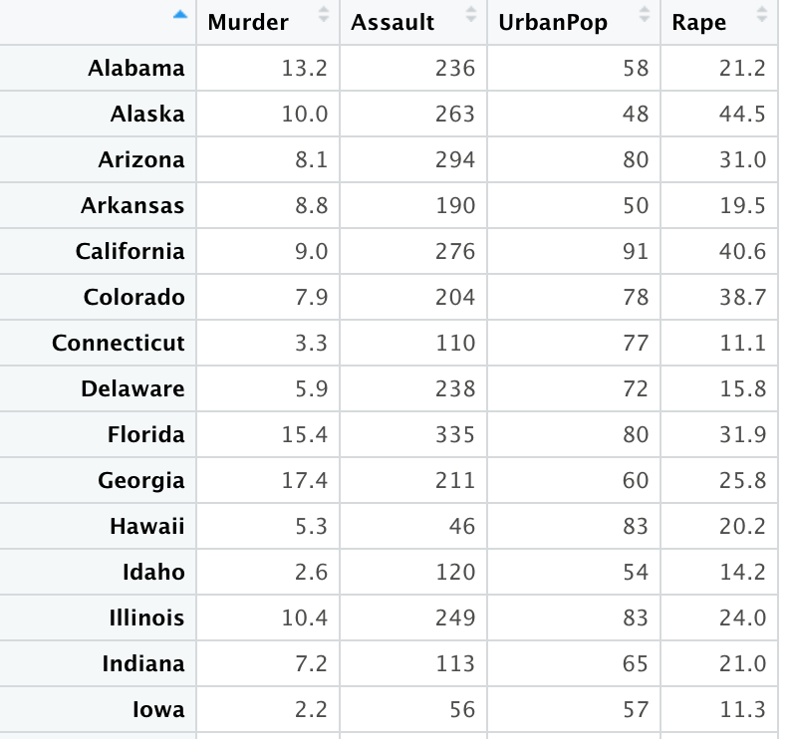Sort by Assault column arrows
The height and width of the screenshot is (739, 793).
coord(471,15)
